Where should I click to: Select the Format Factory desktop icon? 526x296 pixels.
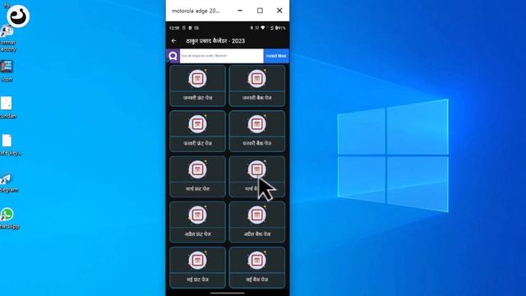click(7, 39)
